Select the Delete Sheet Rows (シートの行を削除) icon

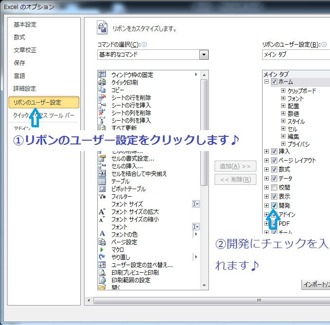102,97
